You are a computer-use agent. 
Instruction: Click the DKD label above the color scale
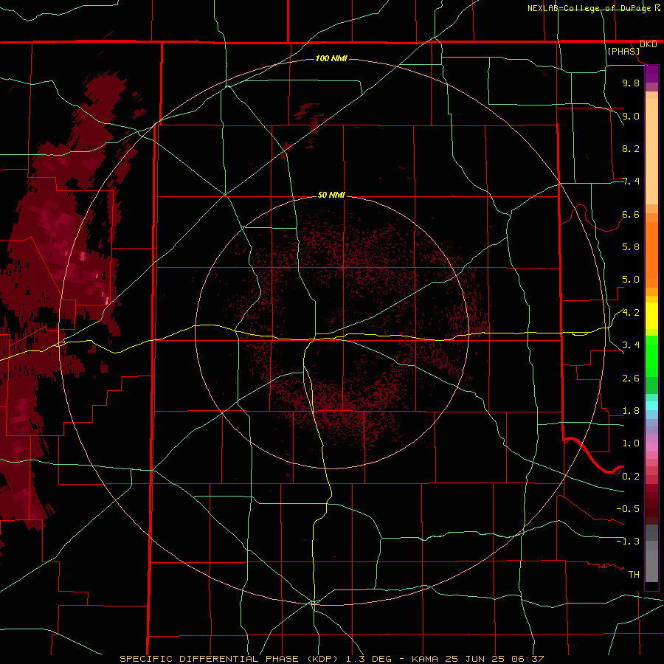(x=648, y=44)
